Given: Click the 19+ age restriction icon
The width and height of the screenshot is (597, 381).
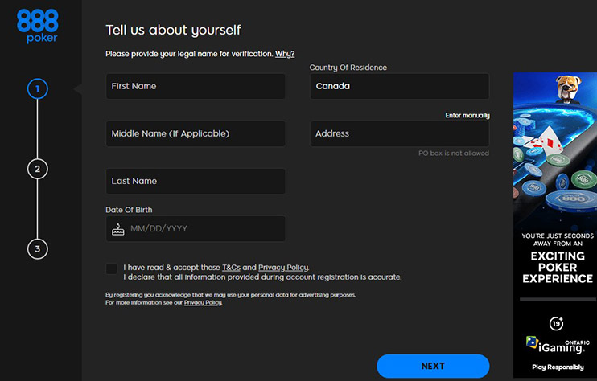Looking at the screenshot, I should pyautogui.click(x=555, y=323).
